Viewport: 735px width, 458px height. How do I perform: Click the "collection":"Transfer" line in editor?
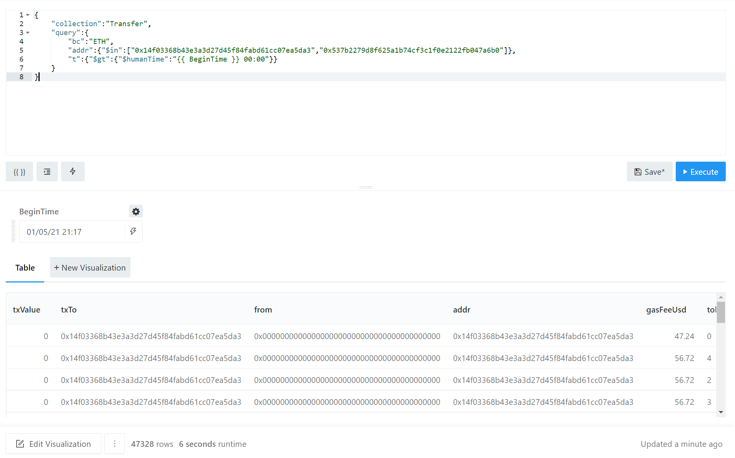101,24
